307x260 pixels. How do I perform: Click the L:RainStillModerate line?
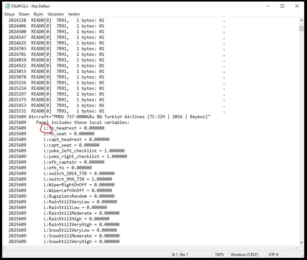tap(64, 213)
